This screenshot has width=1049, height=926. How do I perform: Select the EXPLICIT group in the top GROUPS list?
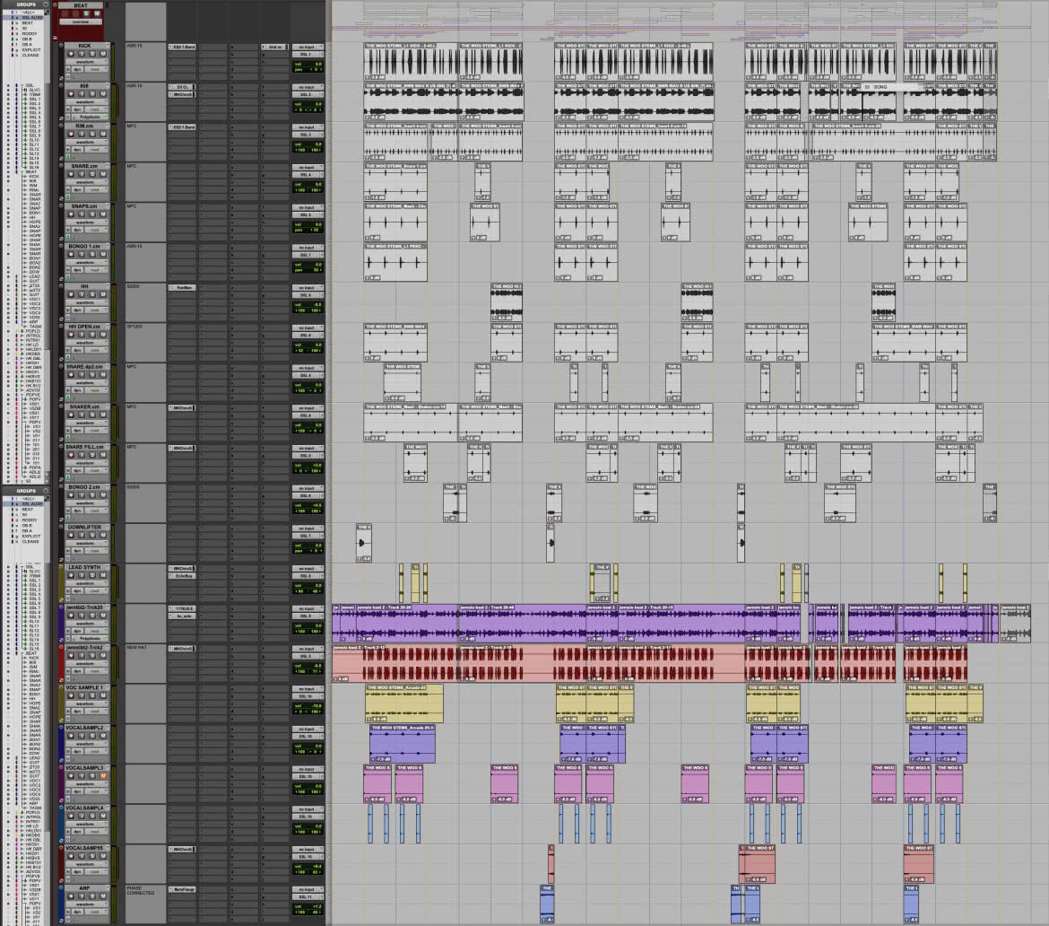pos(31,49)
